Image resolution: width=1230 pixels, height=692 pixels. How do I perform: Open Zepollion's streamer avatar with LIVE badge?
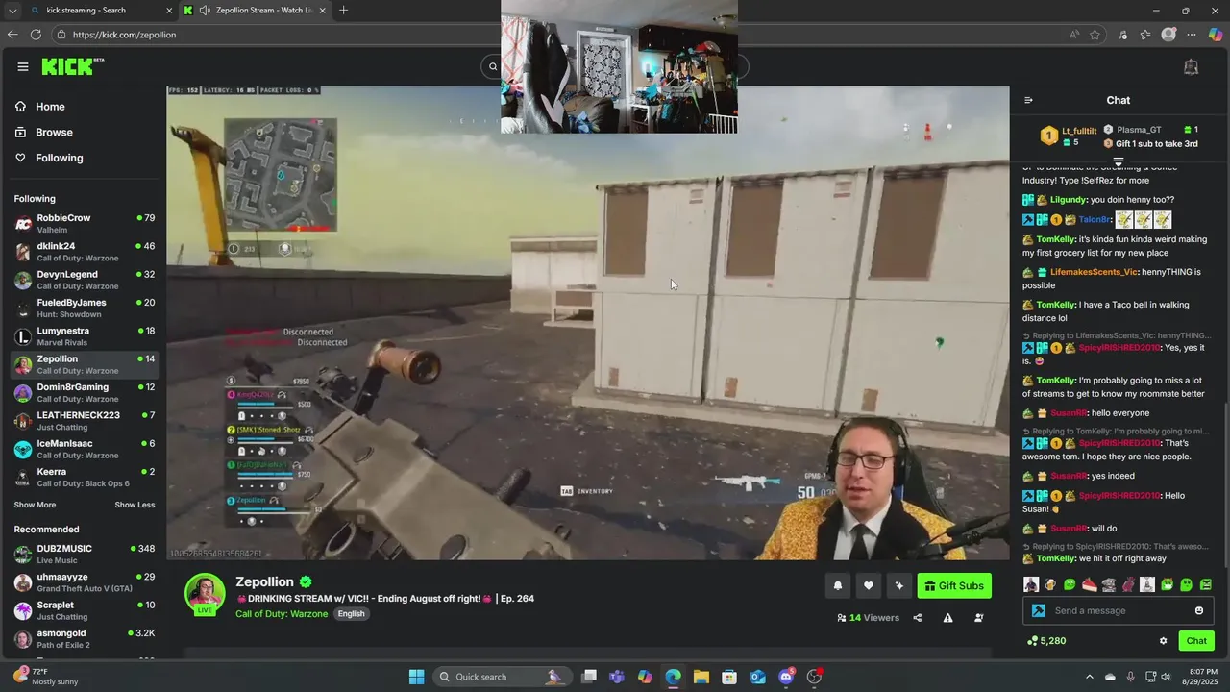coord(205,595)
